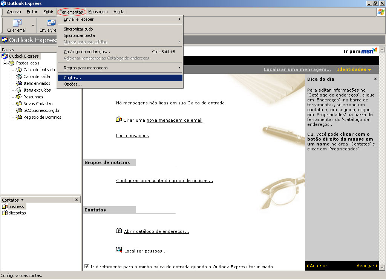Open the Mensagem menu

pyautogui.click(x=98, y=12)
